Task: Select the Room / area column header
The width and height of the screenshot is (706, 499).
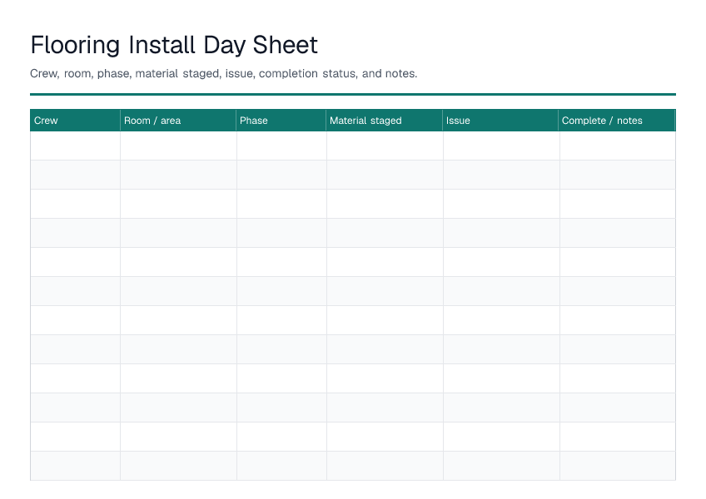Action: pos(178,120)
